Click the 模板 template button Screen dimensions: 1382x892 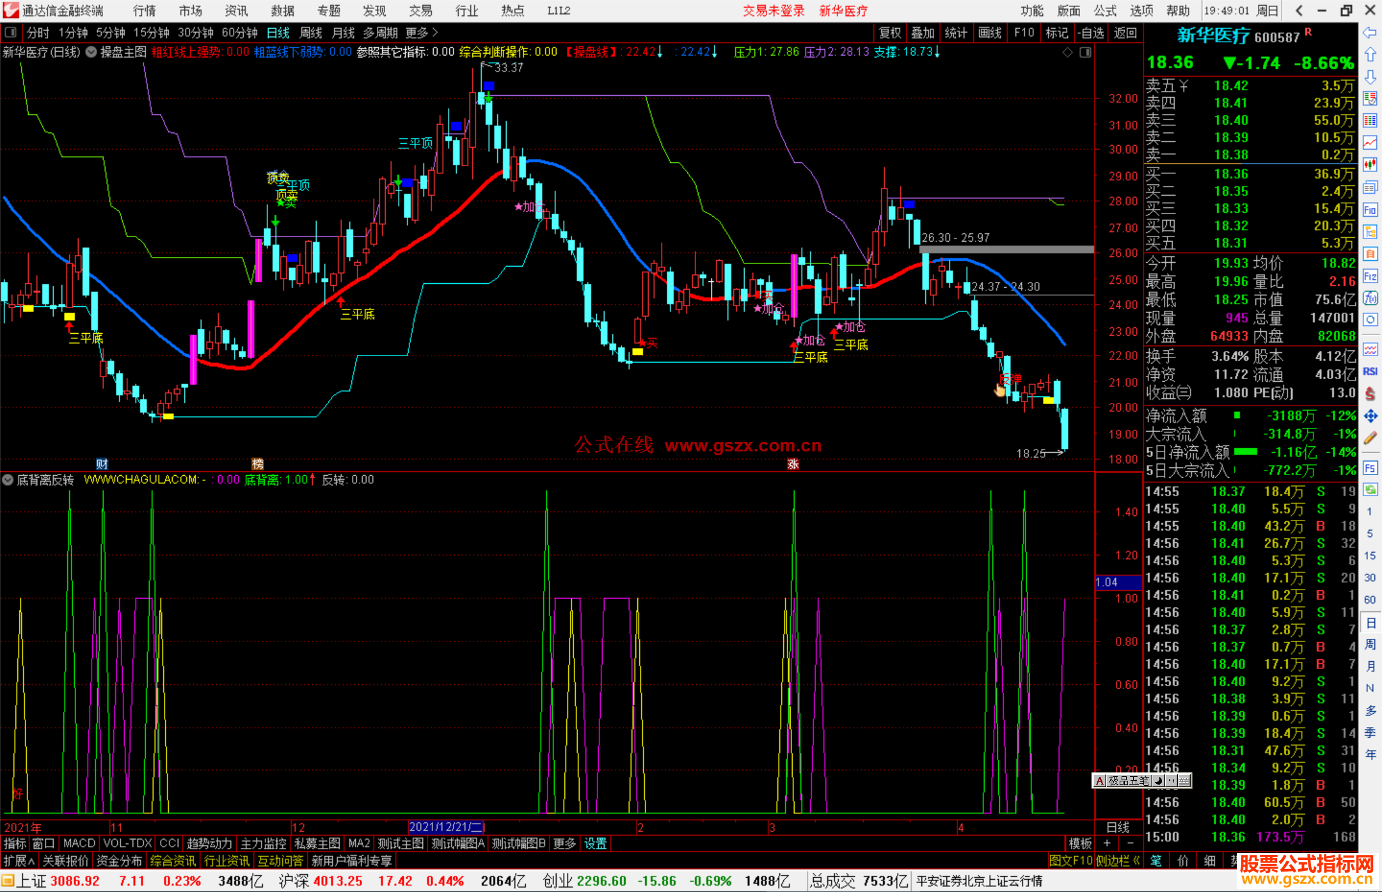(1080, 843)
